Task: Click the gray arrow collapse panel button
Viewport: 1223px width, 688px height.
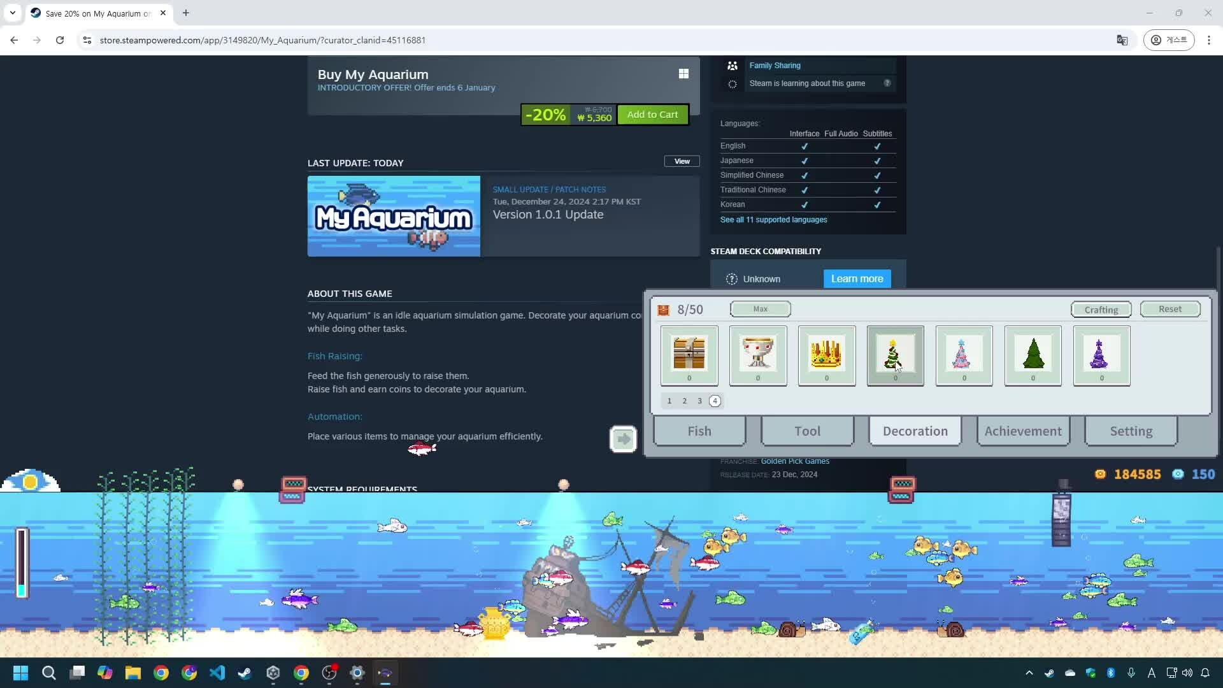Action: pos(623,439)
